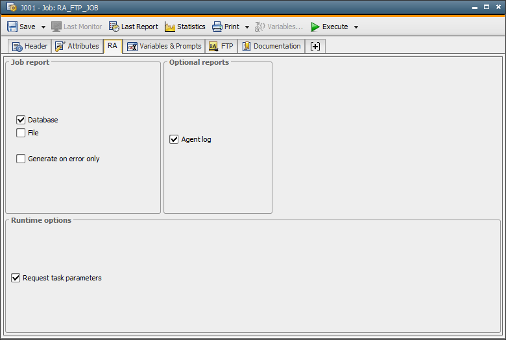
Task: Minimize the job window
Action: coord(475,7)
